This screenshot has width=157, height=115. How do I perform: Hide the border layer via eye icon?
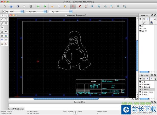[140, 84]
